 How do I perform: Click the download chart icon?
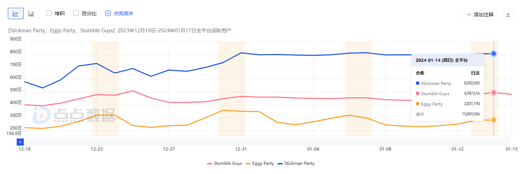tap(508, 15)
